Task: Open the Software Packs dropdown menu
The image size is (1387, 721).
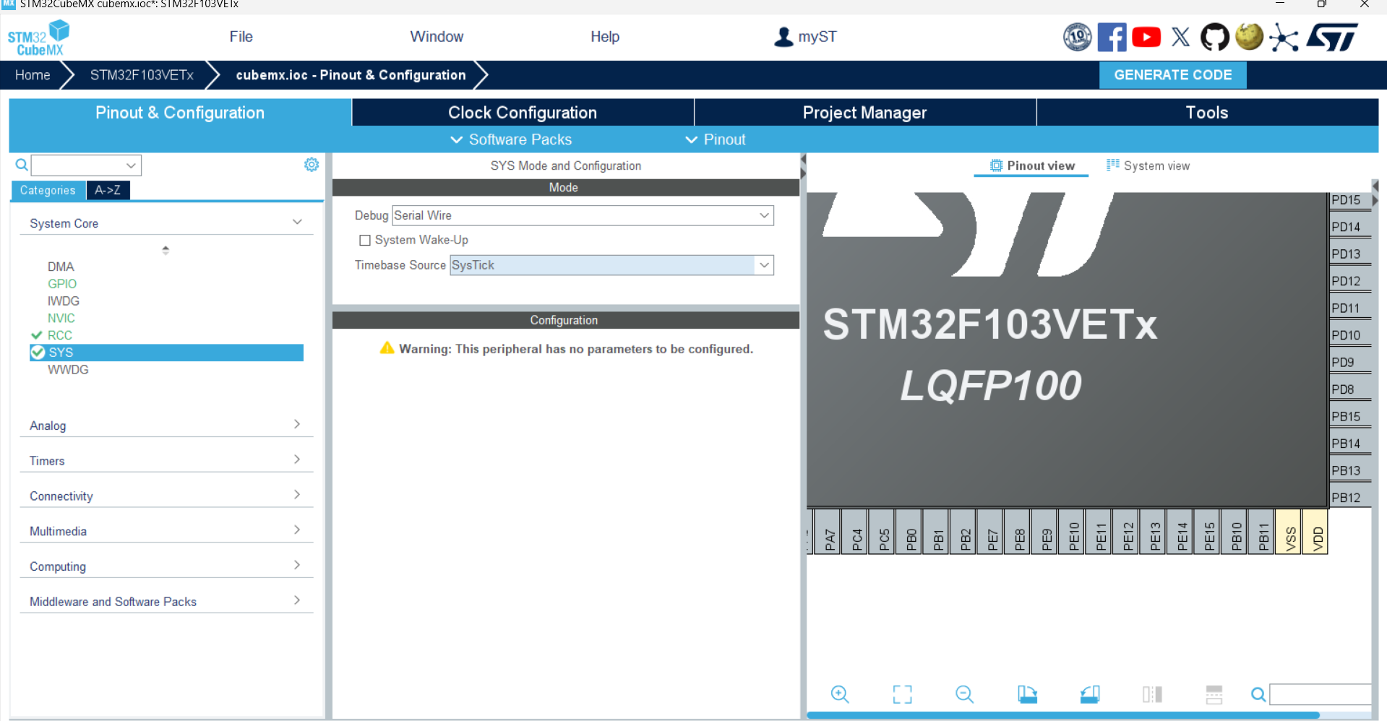Action: (511, 139)
